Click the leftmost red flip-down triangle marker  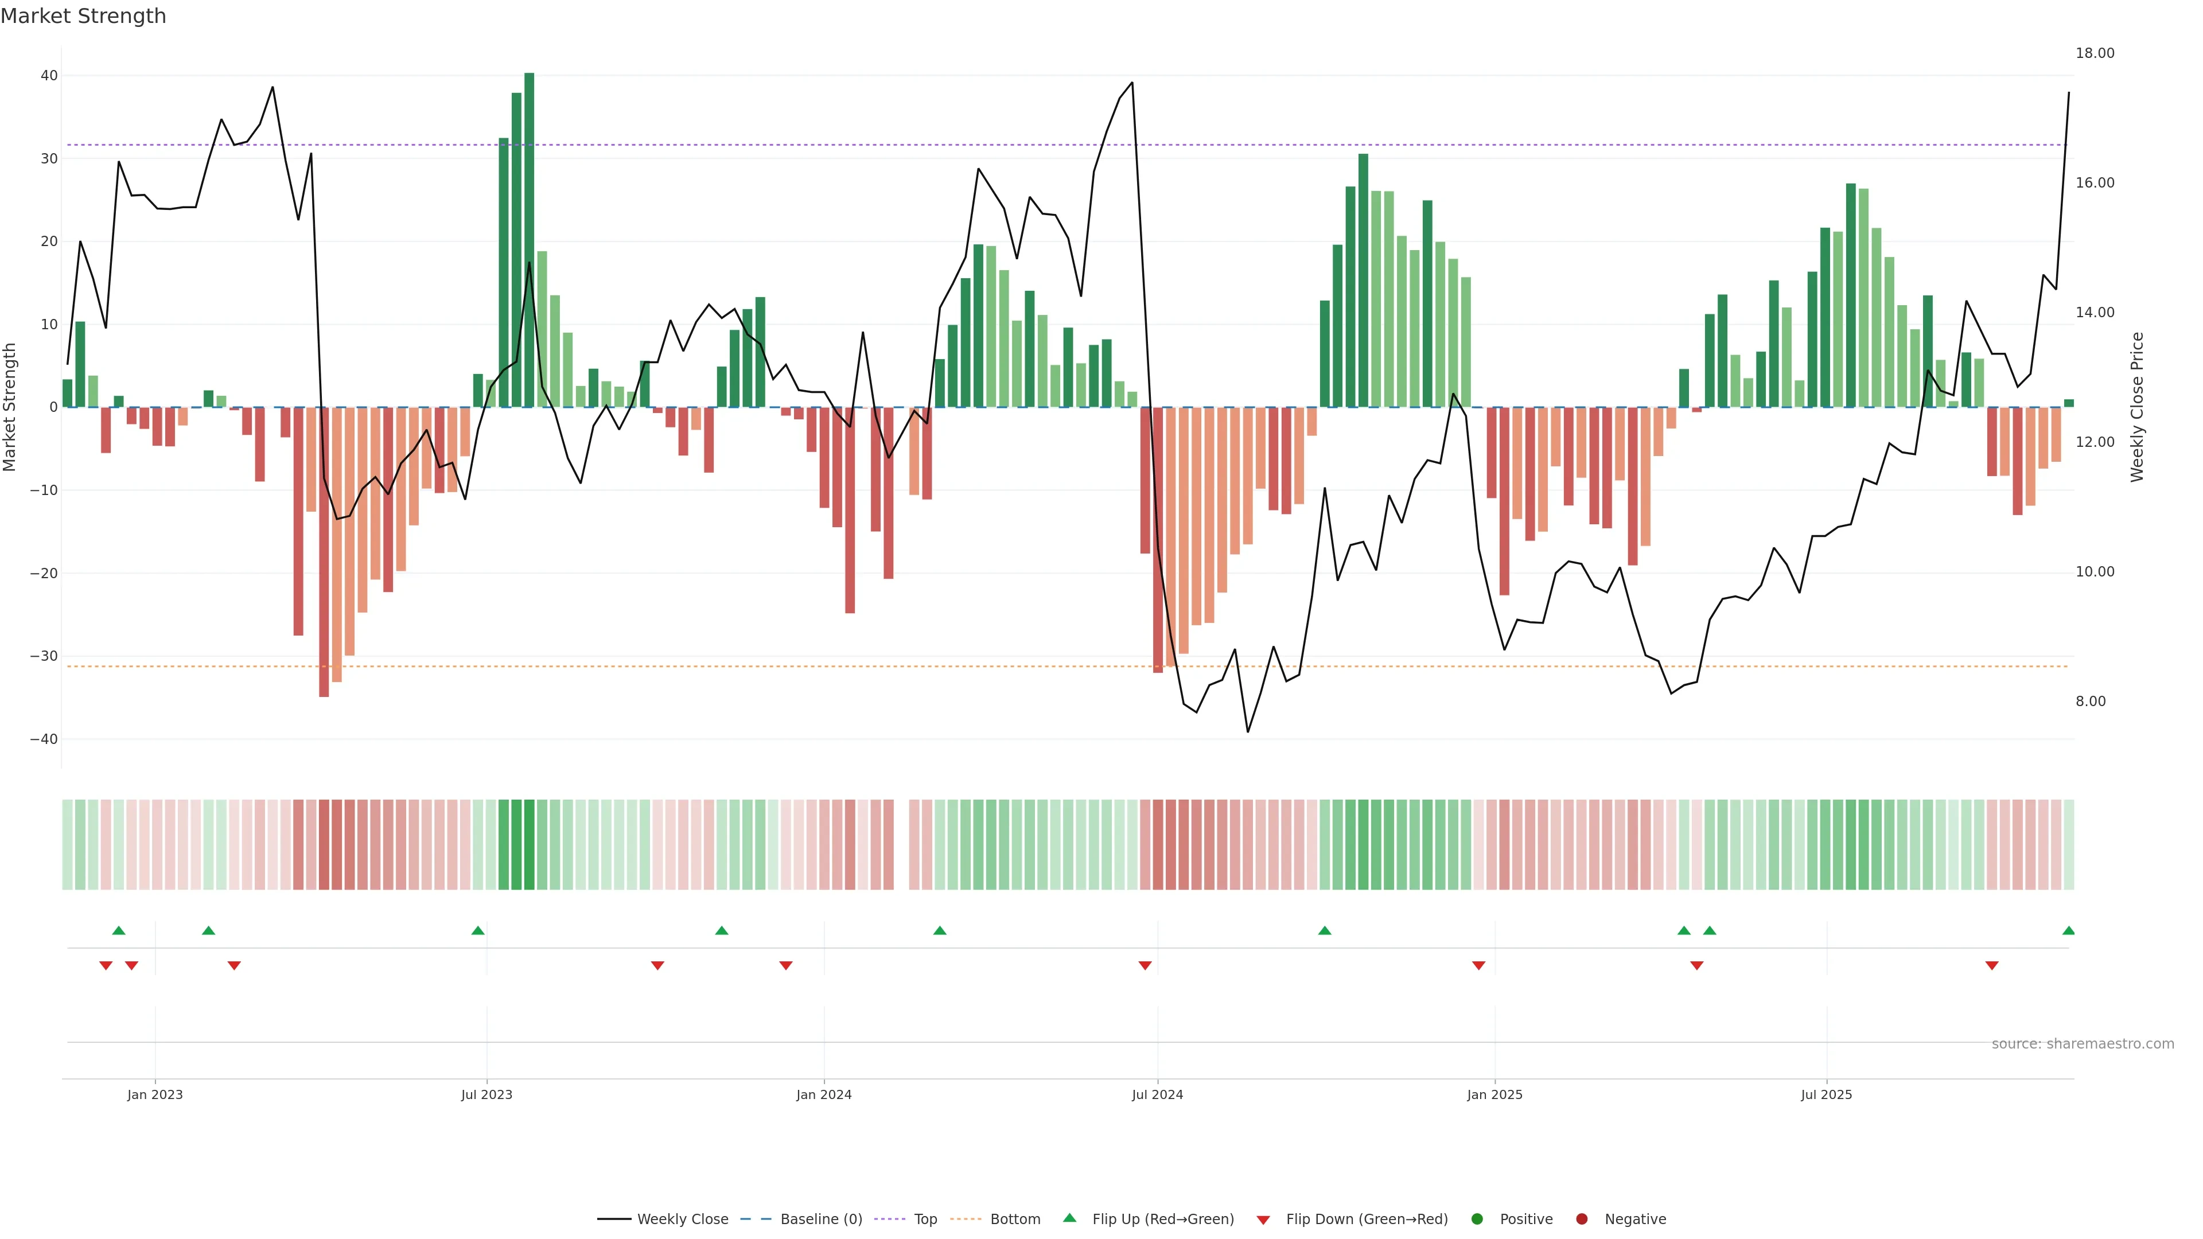point(106,965)
